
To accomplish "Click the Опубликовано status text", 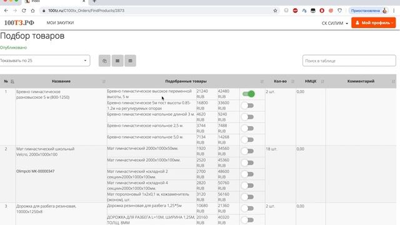I will pyautogui.click(x=13, y=47).
